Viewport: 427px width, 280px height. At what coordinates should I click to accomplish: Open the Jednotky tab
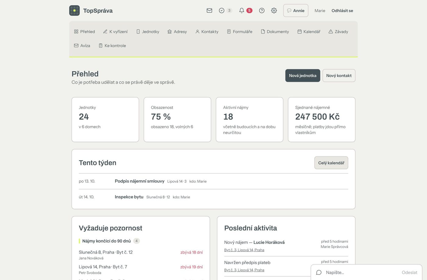148,31
